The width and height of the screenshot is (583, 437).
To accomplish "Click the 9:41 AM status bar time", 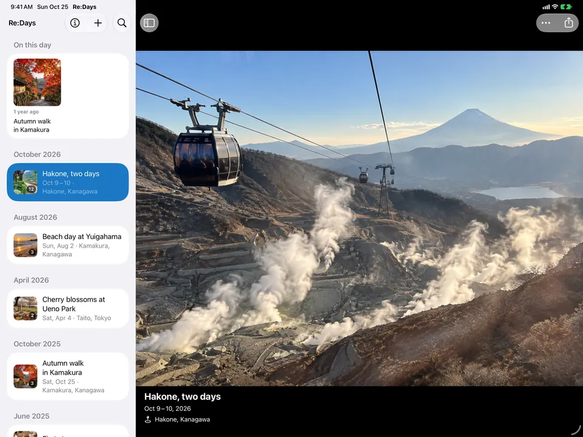I will click(x=22, y=7).
